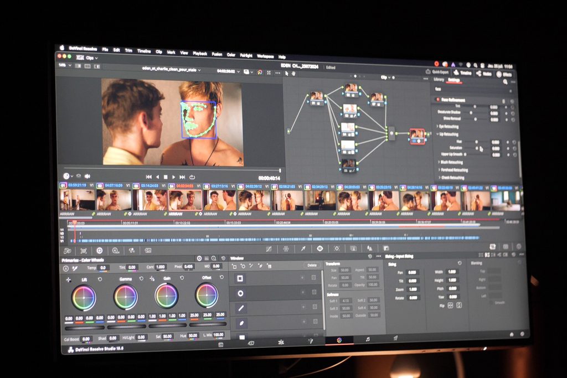Toggle the Timeline panel button
567x378 pixels.
[462, 73]
